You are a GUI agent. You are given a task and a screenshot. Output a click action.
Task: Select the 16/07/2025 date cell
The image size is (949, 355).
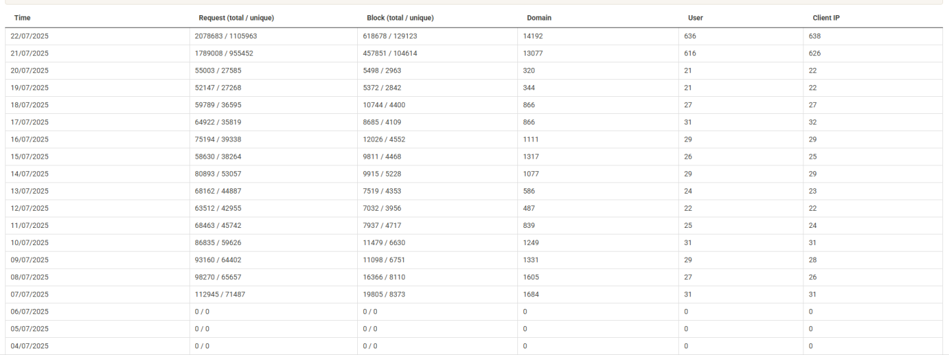point(30,140)
